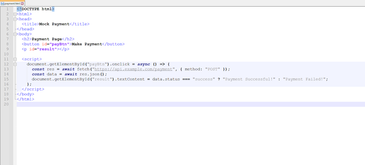Select the payment.html file tab
Viewport: 365px width, 165px height.
(x=12, y=3)
